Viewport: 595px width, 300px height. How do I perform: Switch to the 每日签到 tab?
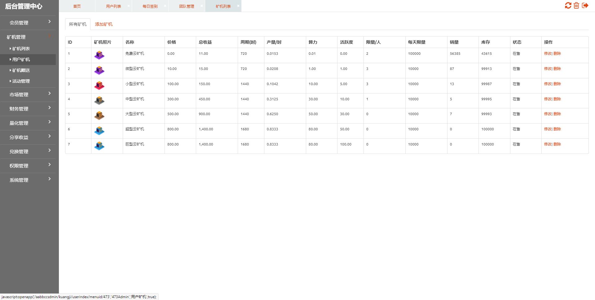click(x=150, y=6)
